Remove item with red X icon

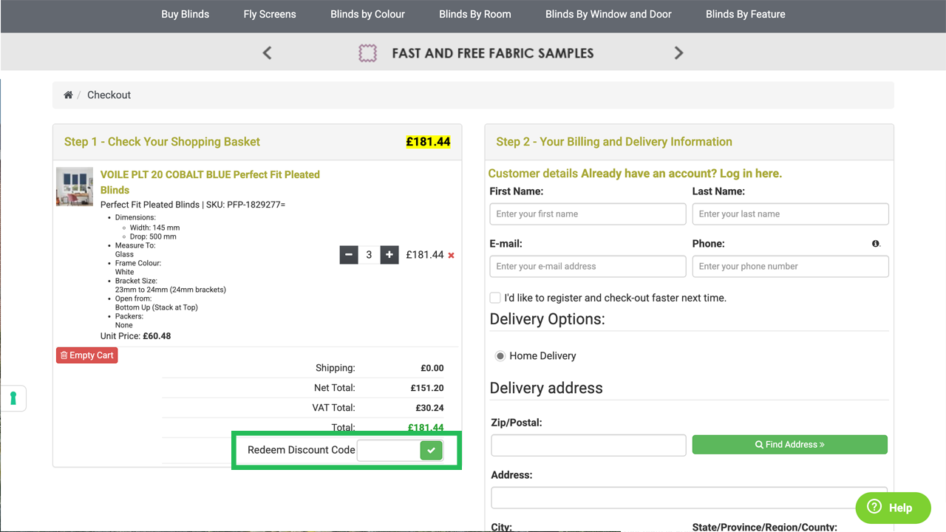pos(451,256)
